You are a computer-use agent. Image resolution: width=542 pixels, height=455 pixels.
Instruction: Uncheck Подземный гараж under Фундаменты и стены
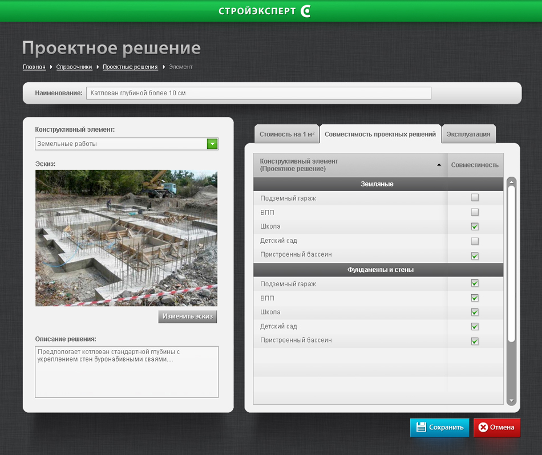click(475, 283)
